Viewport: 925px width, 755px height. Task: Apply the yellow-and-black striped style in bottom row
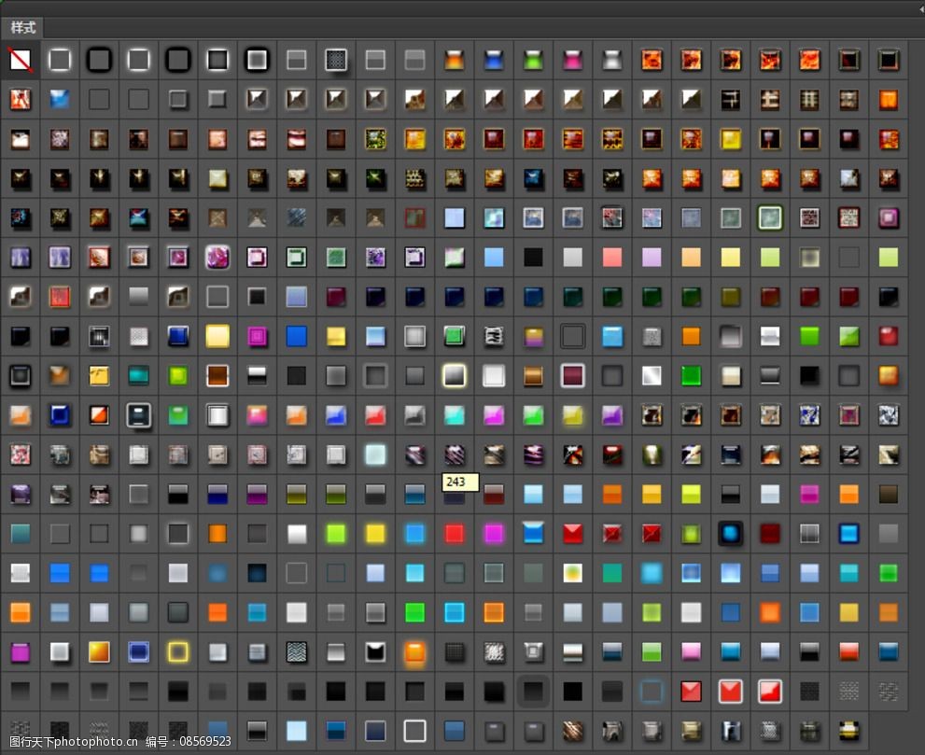(848, 730)
